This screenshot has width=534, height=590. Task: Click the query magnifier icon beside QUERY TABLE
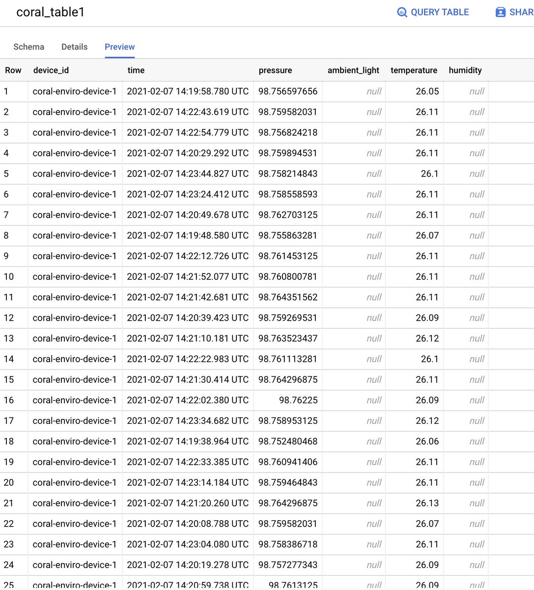[x=401, y=12]
